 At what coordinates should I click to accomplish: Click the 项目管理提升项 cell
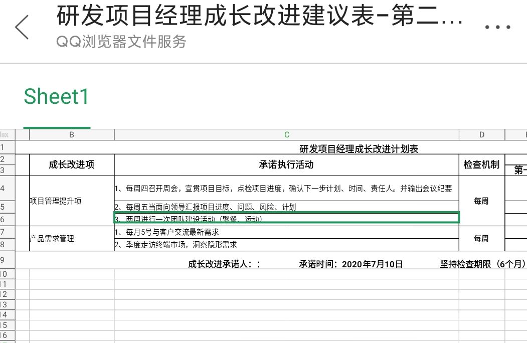click(72, 201)
